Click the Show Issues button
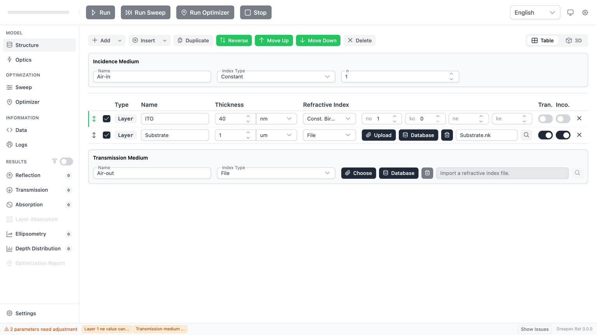 click(534, 329)
